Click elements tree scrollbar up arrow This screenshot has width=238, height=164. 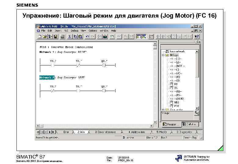point(197,52)
